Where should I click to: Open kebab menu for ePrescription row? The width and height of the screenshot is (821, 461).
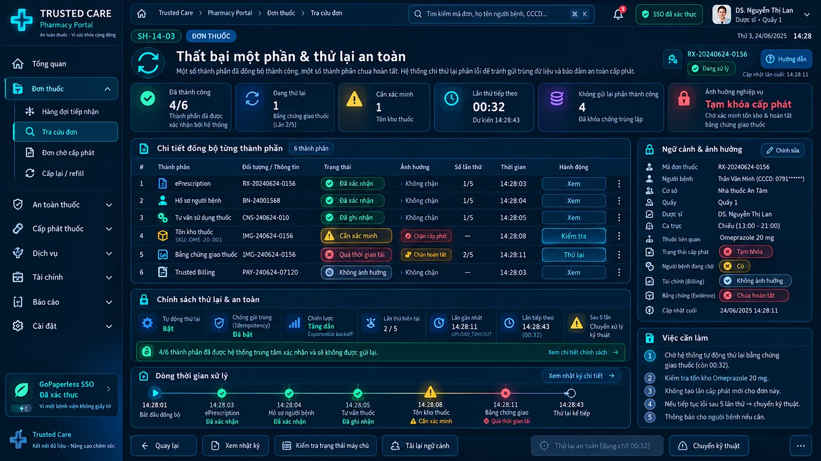[x=619, y=183]
